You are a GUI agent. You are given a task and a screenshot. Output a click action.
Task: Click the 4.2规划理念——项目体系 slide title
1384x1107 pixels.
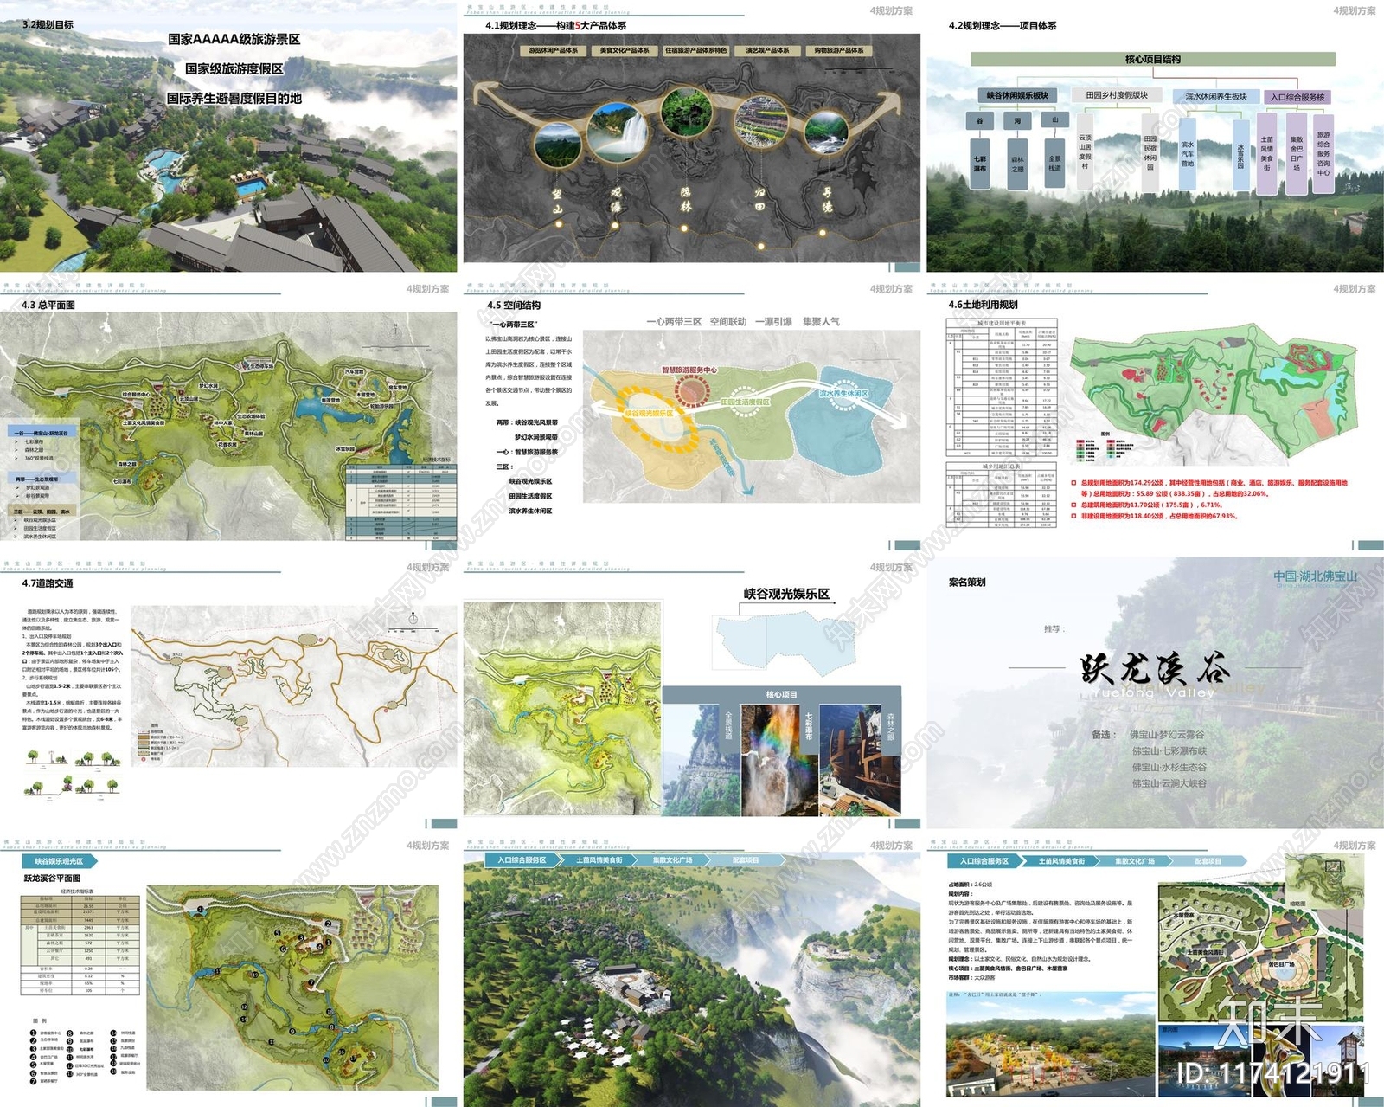click(1003, 26)
